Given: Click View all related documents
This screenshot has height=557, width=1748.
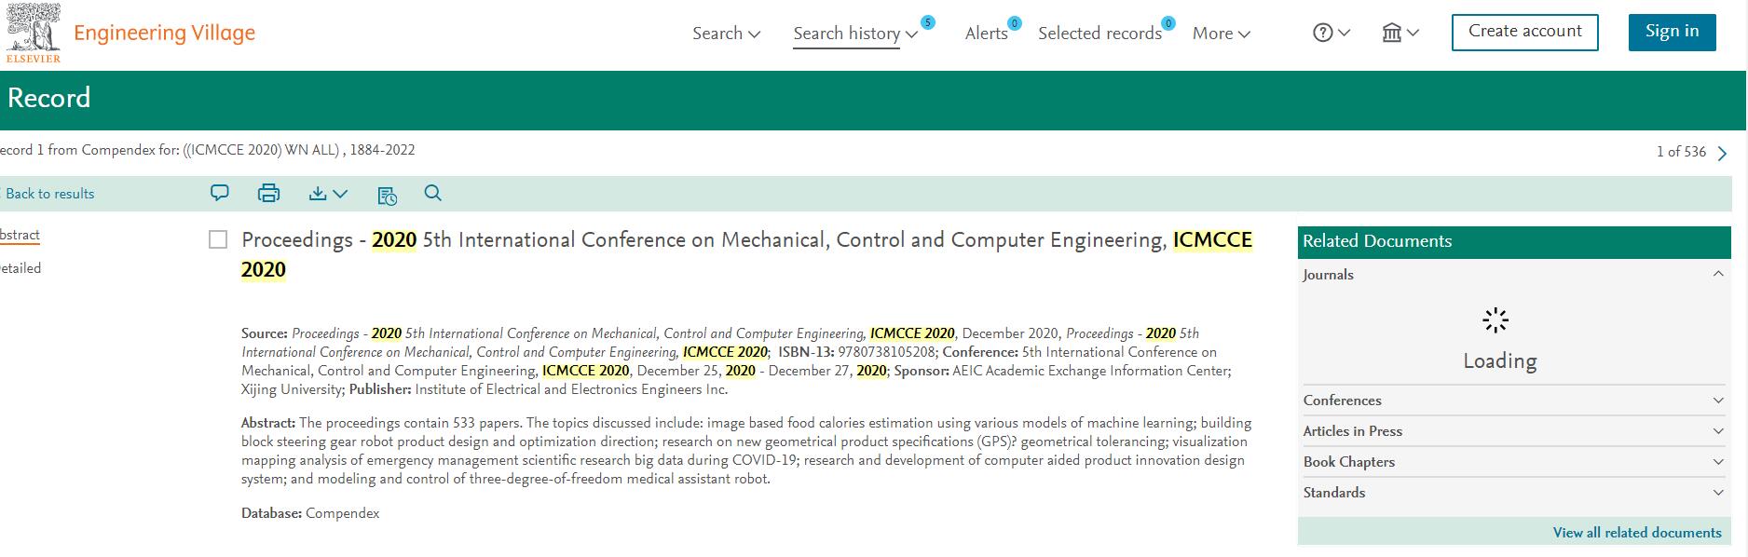Looking at the screenshot, I should pyautogui.click(x=1637, y=533).
